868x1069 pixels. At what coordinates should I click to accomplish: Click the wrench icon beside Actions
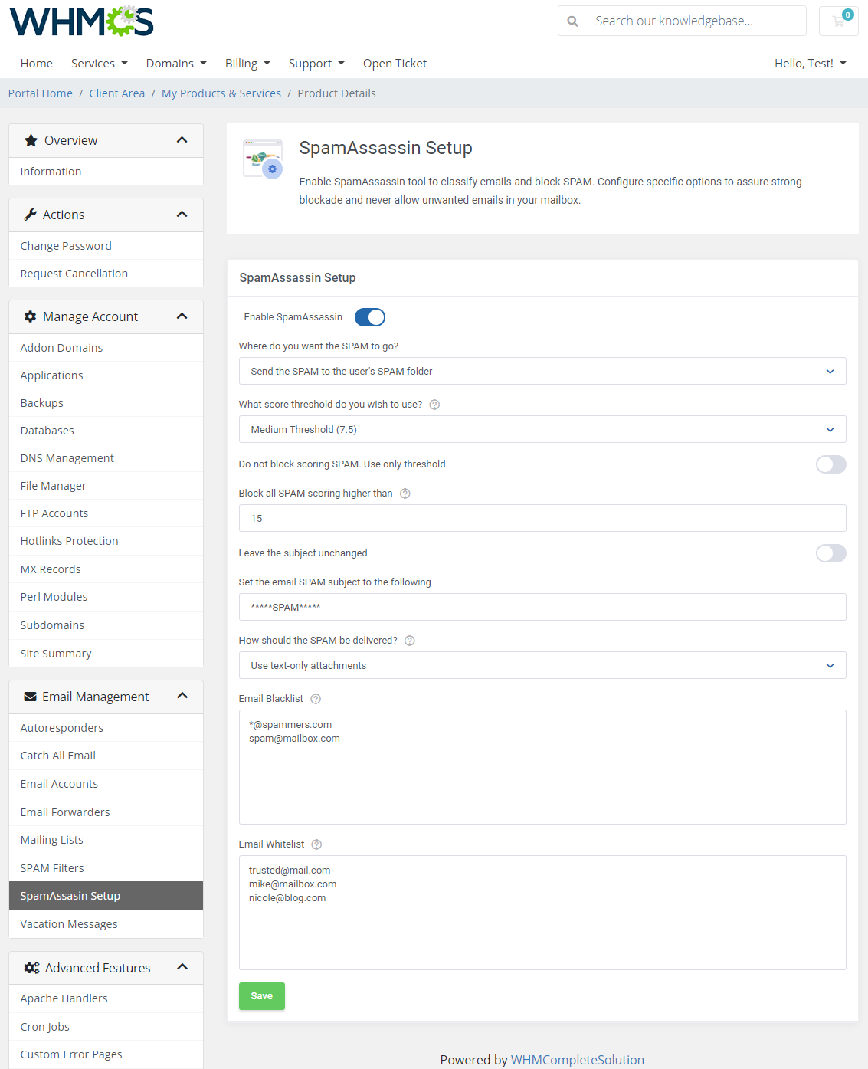(x=31, y=215)
